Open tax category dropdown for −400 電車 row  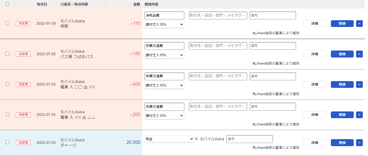click(164, 85)
